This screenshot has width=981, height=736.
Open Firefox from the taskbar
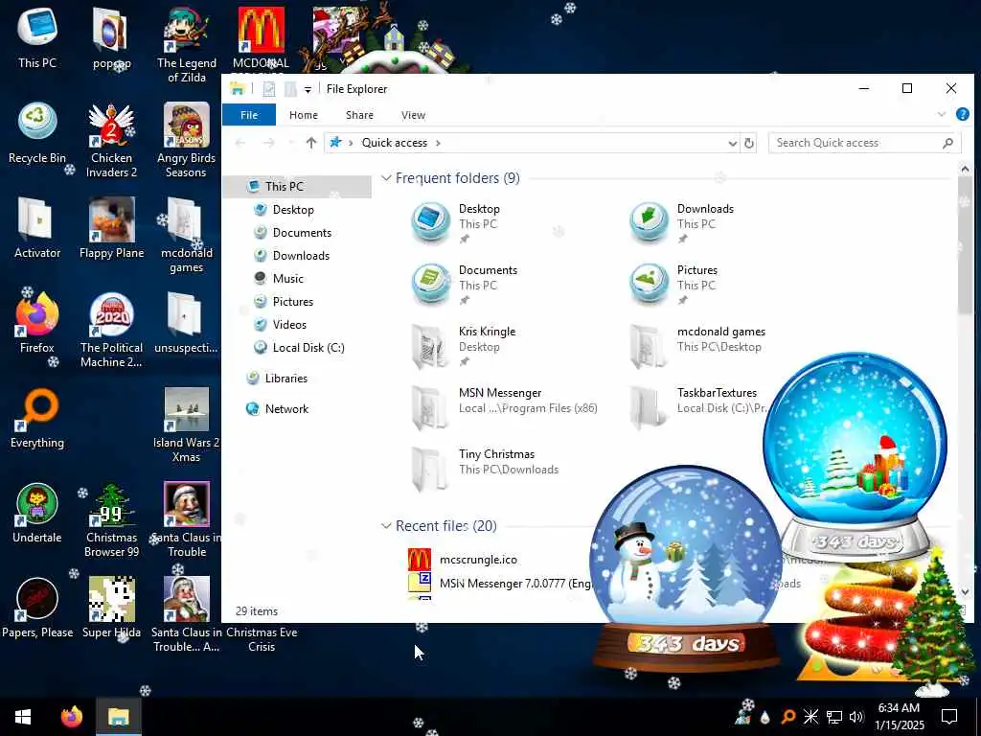(x=71, y=717)
